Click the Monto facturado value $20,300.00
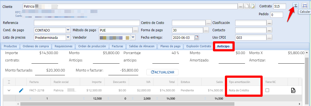Screen dimensions: 311x106 pos(55,70)
